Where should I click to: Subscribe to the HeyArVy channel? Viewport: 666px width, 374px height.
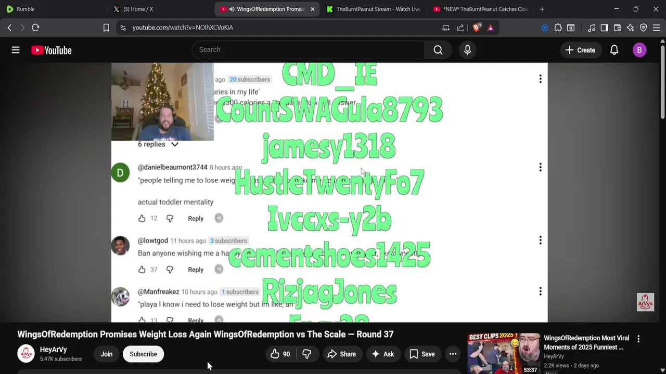[x=143, y=354]
